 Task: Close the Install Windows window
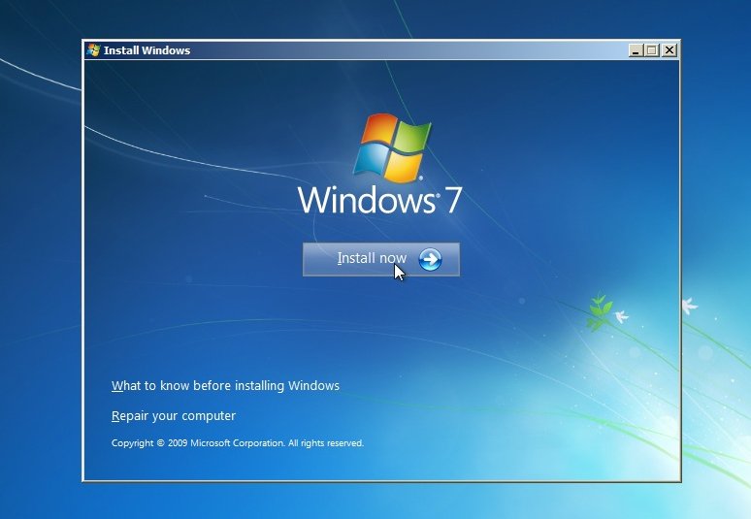click(669, 50)
